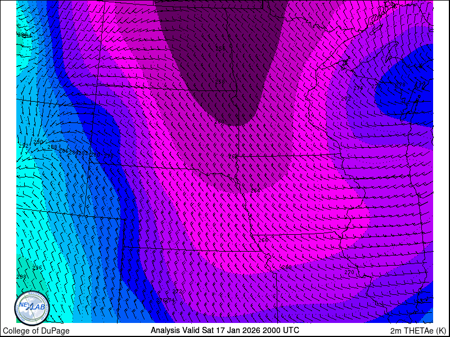Click the 256 contour label
Image resolution: width=450 pixels, height=337 pixels.
(220, 48)
